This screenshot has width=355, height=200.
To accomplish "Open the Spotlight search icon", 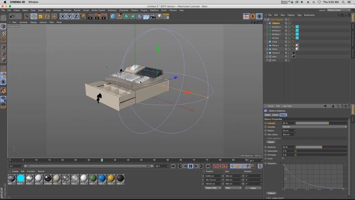I will coord(343,2).
